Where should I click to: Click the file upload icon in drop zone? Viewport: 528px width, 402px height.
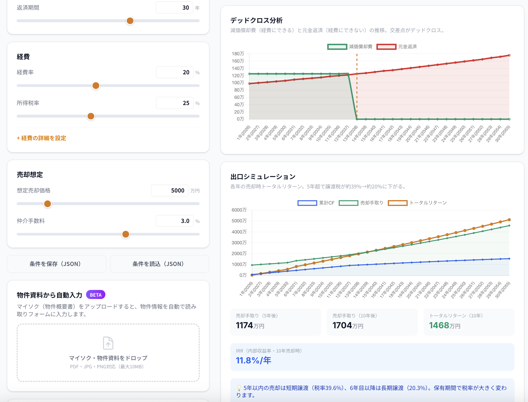point(108,343)
